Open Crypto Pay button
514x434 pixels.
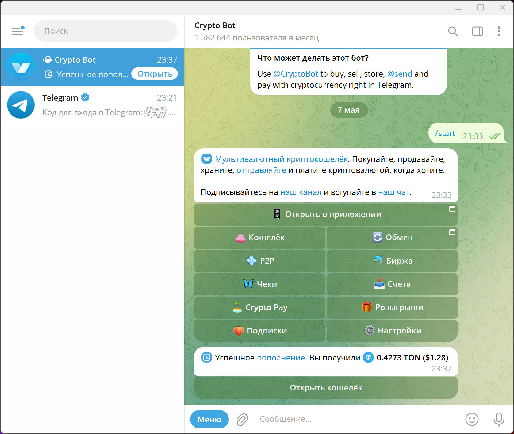(x=259, y=307)
